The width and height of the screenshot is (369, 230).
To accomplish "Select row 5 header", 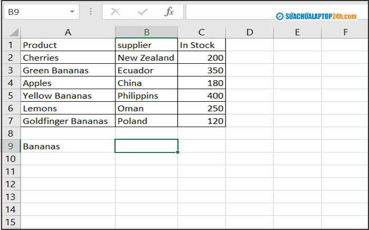I will click(11, 95).
